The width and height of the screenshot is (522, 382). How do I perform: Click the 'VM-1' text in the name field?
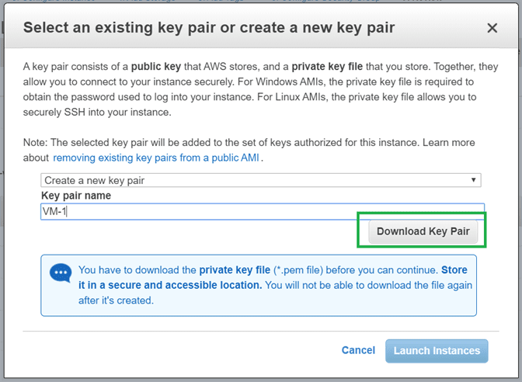[54, 211]
